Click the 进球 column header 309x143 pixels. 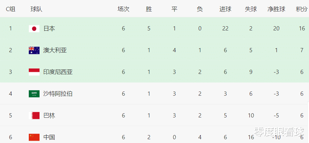coord(225,9)
